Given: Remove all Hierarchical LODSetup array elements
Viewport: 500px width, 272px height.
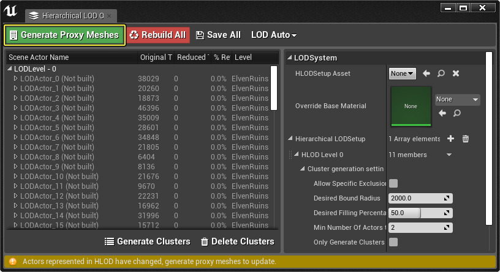Looking at the screenshot, I should click(466, 139).
